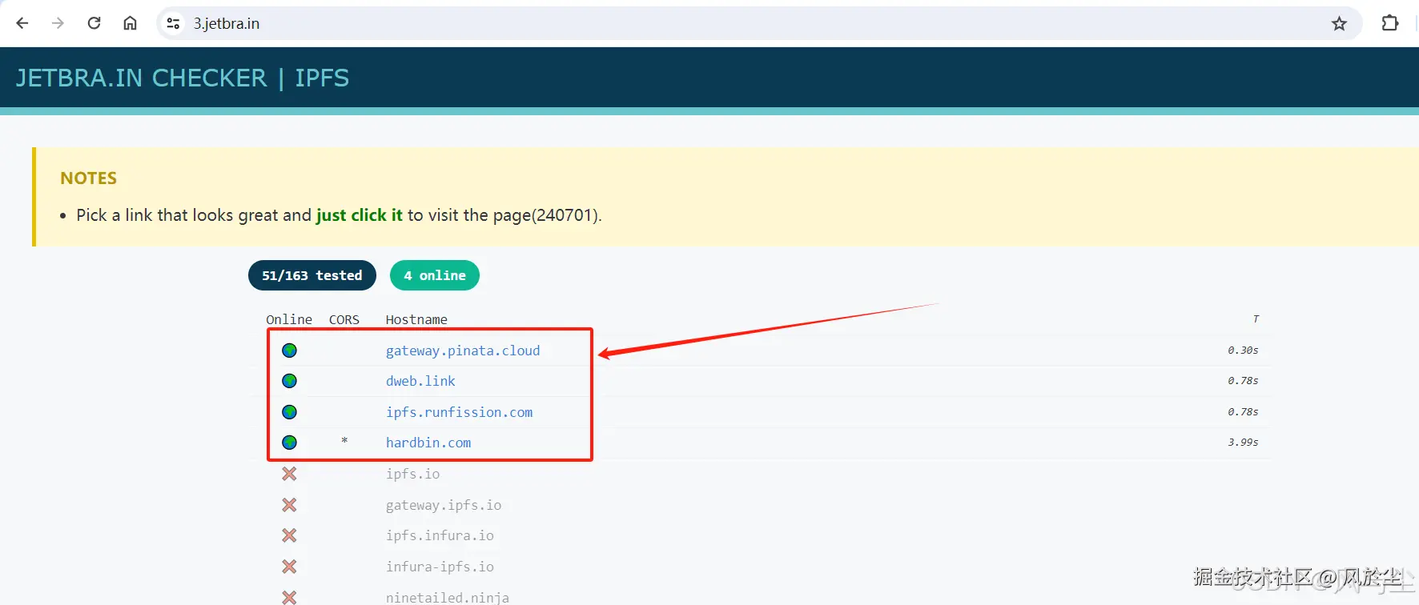
Task: Click the 'Hostname' column header
Action: (x=416, y=319)
